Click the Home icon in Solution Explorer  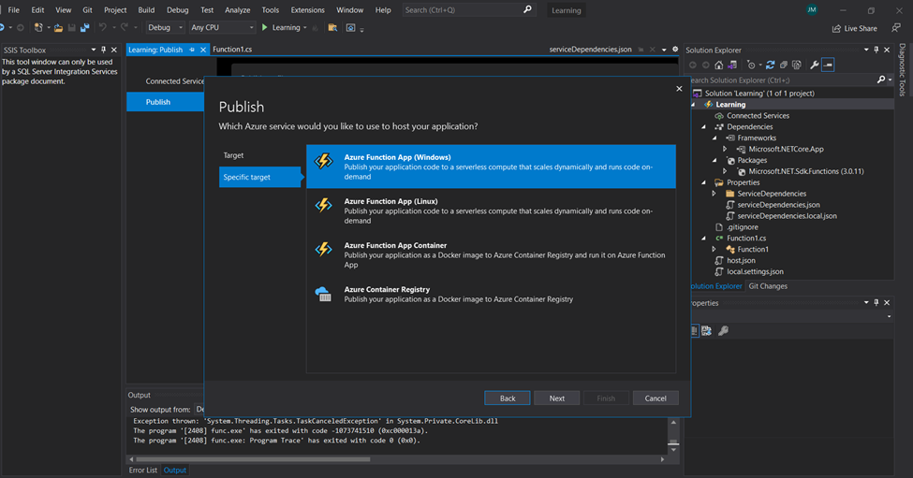point(719,65)
